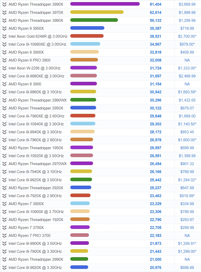
Task: Click the $1,299.99 price for Threadripper 3960X
Action: coord(187,21)
